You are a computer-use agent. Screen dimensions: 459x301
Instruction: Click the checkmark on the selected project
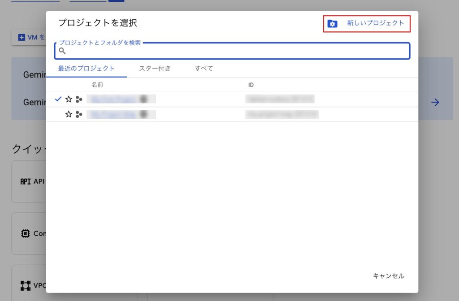click(58, 99)
